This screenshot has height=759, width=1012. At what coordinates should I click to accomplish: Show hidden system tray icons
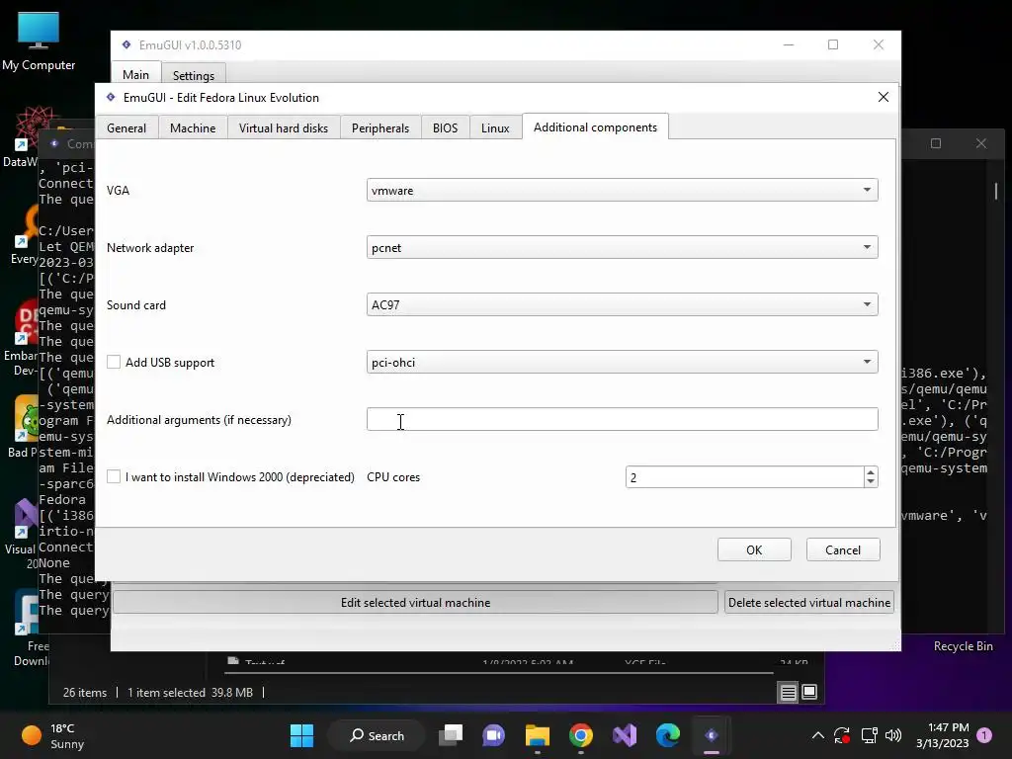(x=817, y=735)
